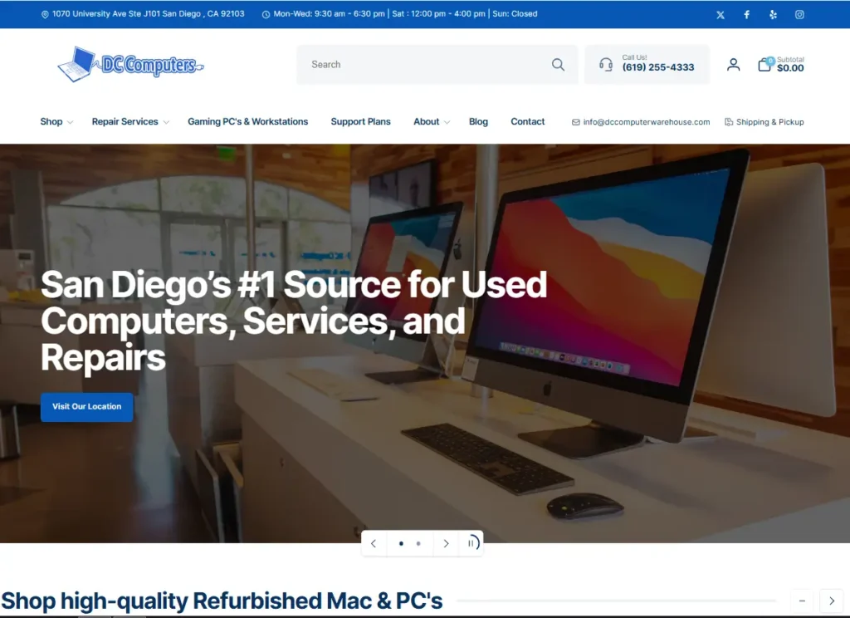Advance to next slide with right arrow
Viewport: 850px width, 618px height.
tap(446, 543)
